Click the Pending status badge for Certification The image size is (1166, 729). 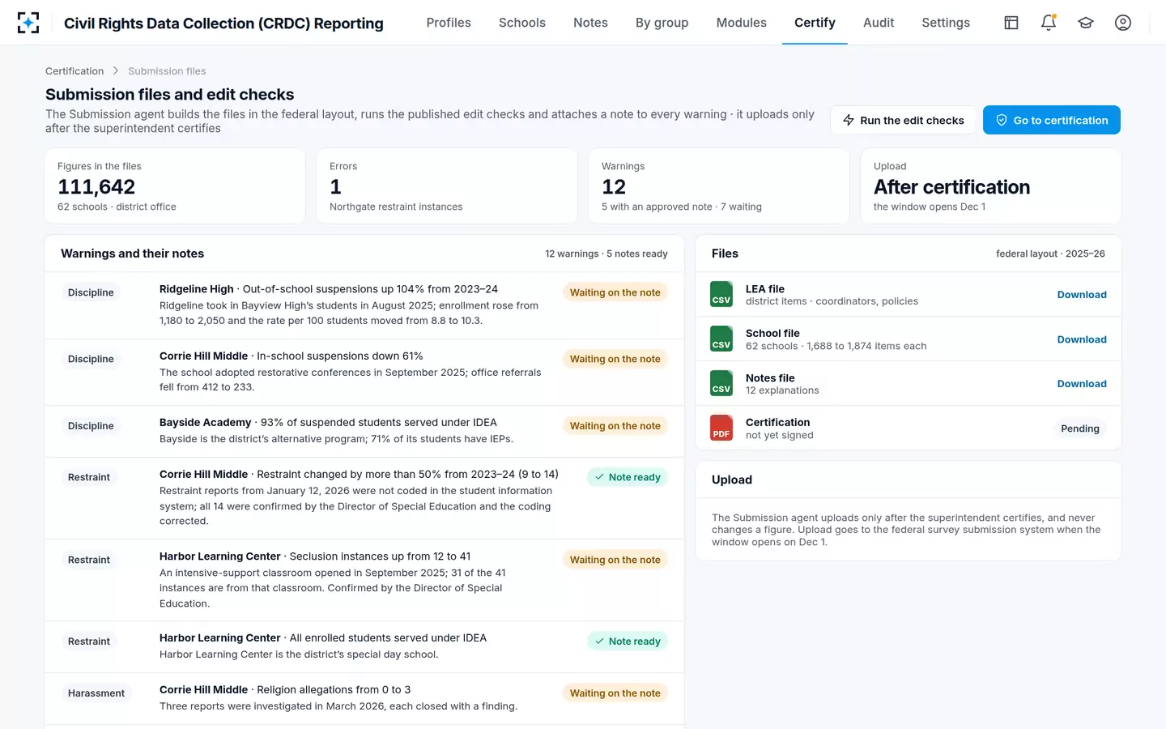[x=1080, y=428]
